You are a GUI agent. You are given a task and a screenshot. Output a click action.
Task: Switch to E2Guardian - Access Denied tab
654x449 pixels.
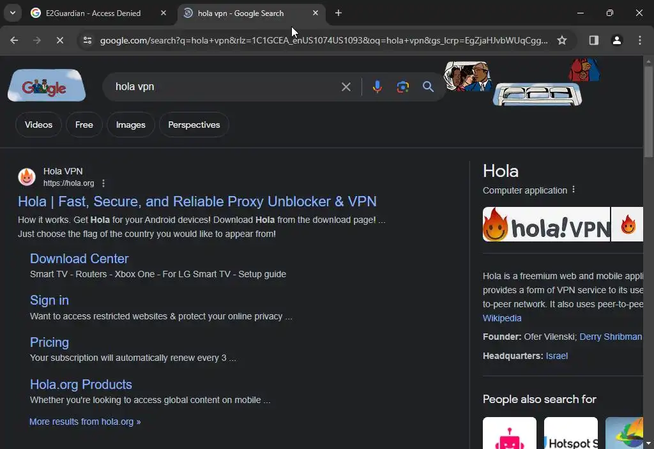click(93, 13)
